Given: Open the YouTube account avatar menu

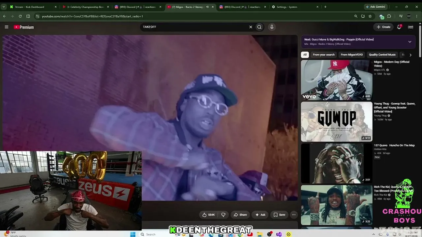Looking at the screenshot, I should 411,27.
